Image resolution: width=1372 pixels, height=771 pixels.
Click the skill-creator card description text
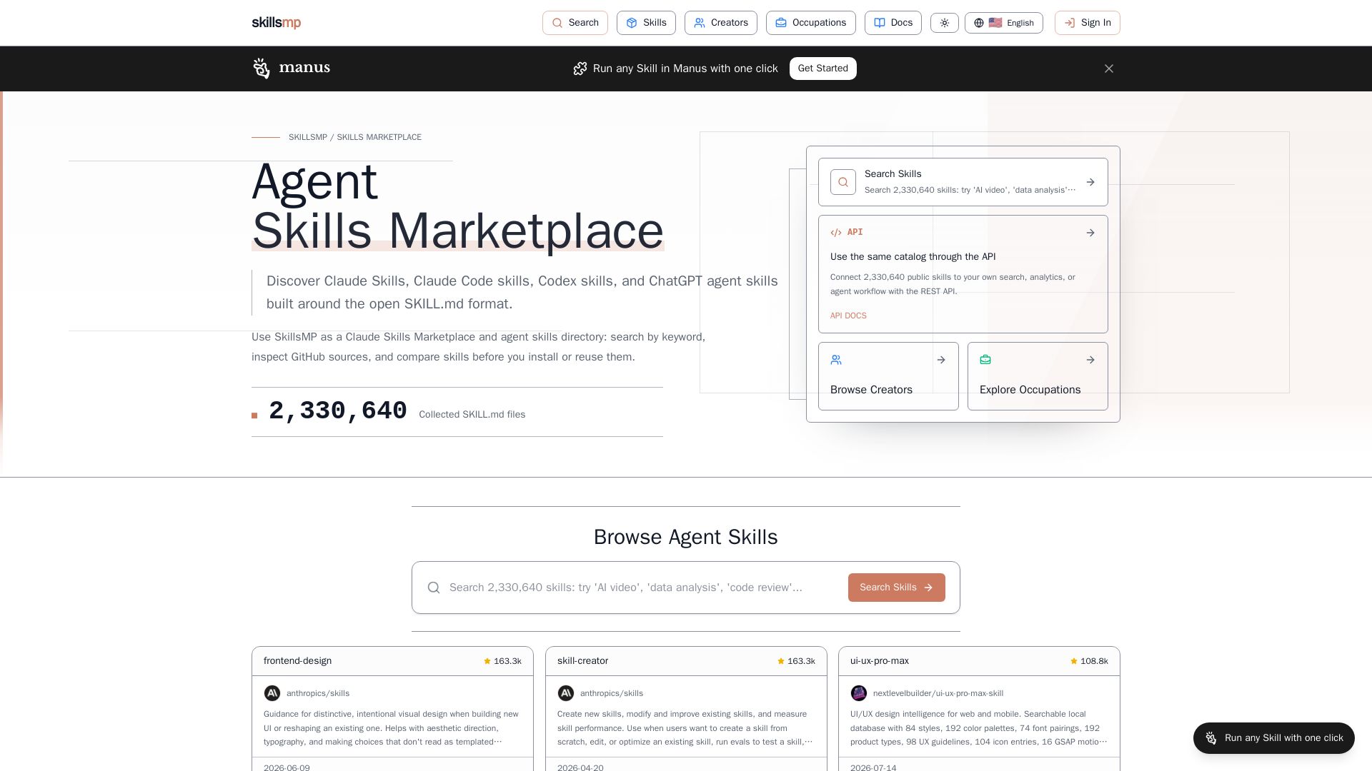pyautogui.click(x=686, y=728)
